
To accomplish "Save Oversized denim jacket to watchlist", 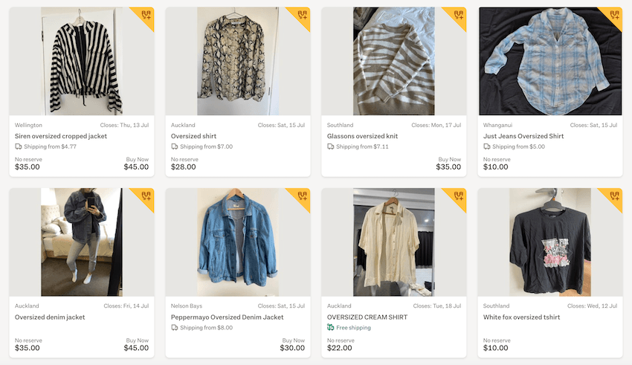I will point(146,196).
